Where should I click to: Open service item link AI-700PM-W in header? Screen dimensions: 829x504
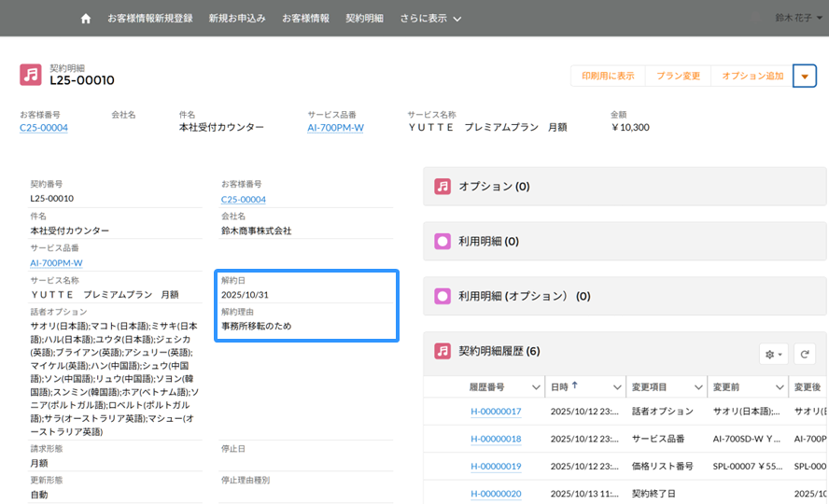[335, 128]
